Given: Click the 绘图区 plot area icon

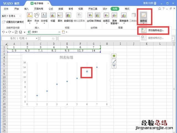Looking at the screenshot, I should click(x=106, y=18).
